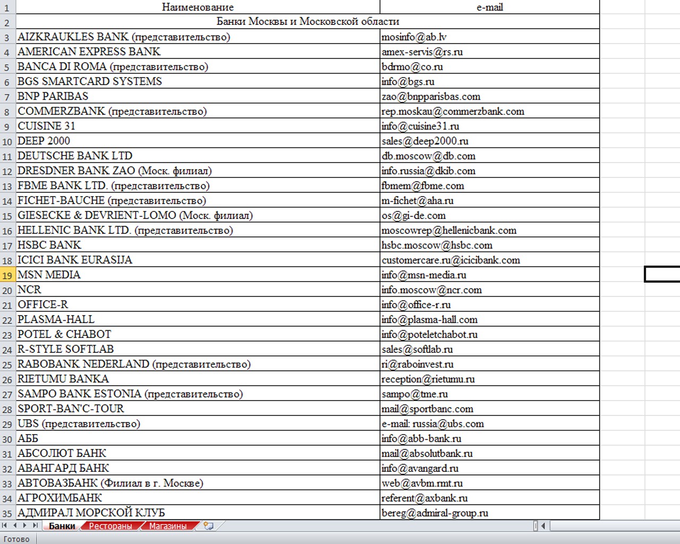The image size is (680, 544).
Task: Select cell UBS (представительство)
Action: (x=198, y=423)
